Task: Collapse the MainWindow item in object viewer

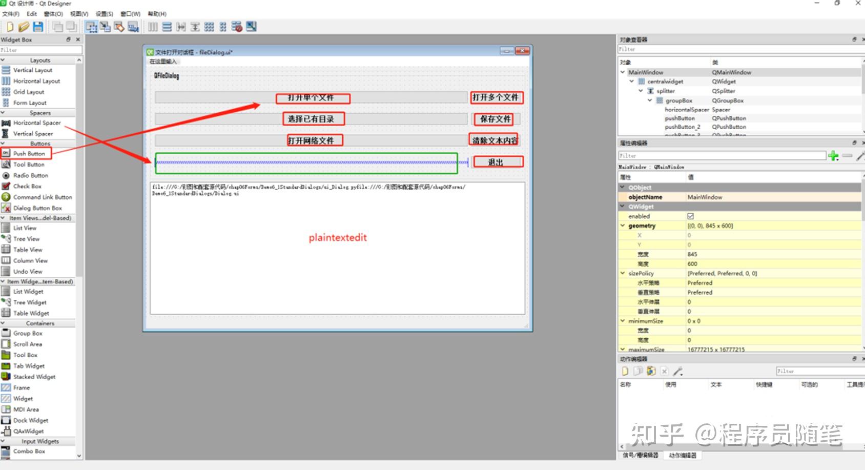Action: click(x=623, y=72)
